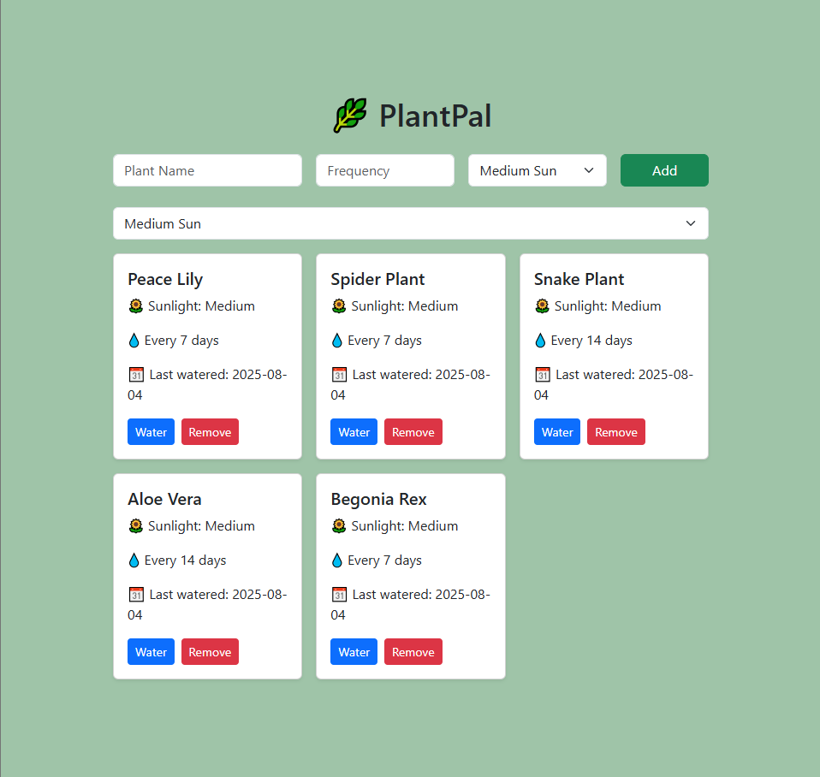Click the sunflower icon on Aloe Vera card
Viewport: 820px width, 777px height.
pos(135,526)
